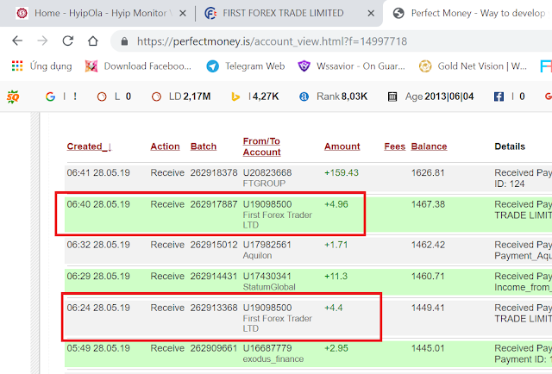Sort by Created column
552x374 pixels.
[x=89, y=146]
